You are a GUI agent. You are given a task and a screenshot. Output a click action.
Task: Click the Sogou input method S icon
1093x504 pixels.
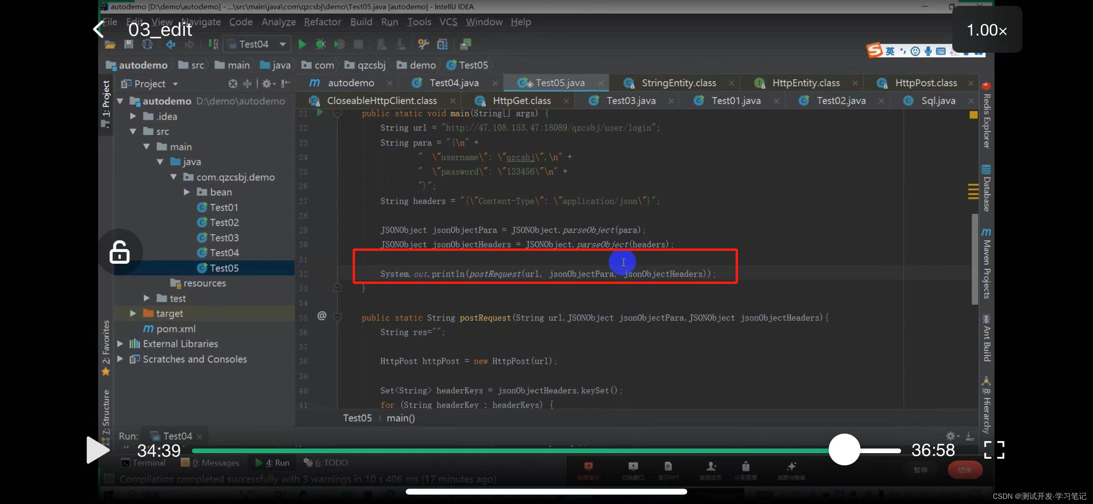point(874,50)
